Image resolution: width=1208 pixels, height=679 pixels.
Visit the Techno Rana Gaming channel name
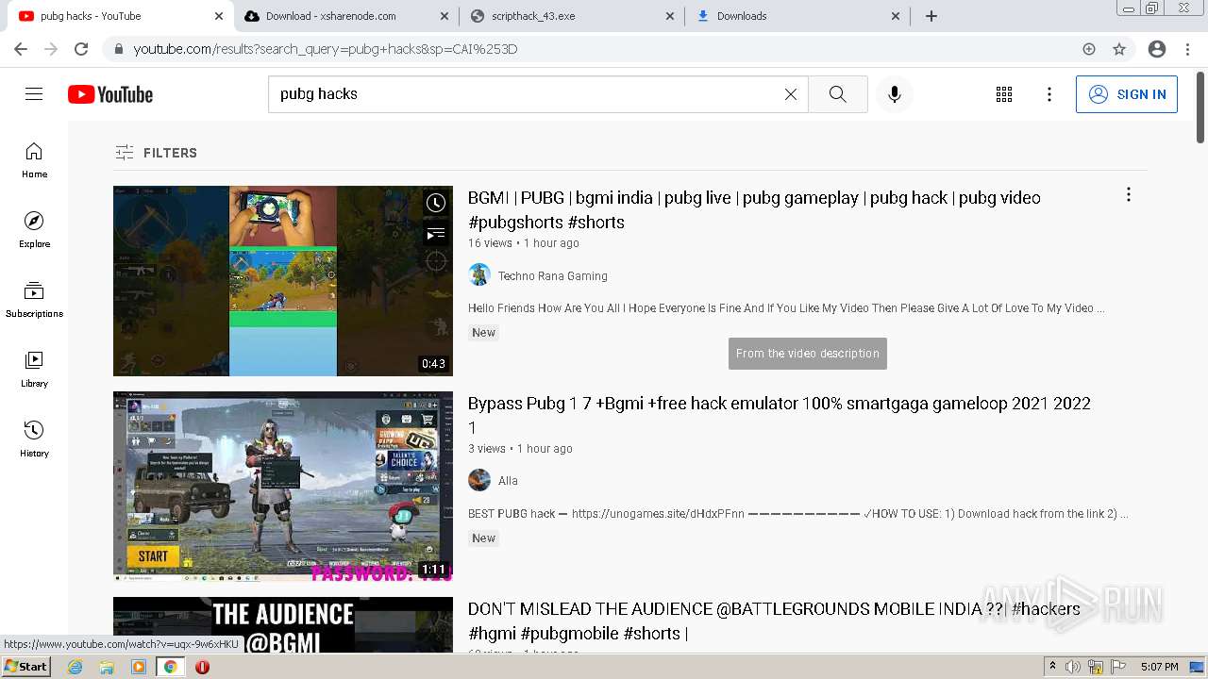[553, 276]
